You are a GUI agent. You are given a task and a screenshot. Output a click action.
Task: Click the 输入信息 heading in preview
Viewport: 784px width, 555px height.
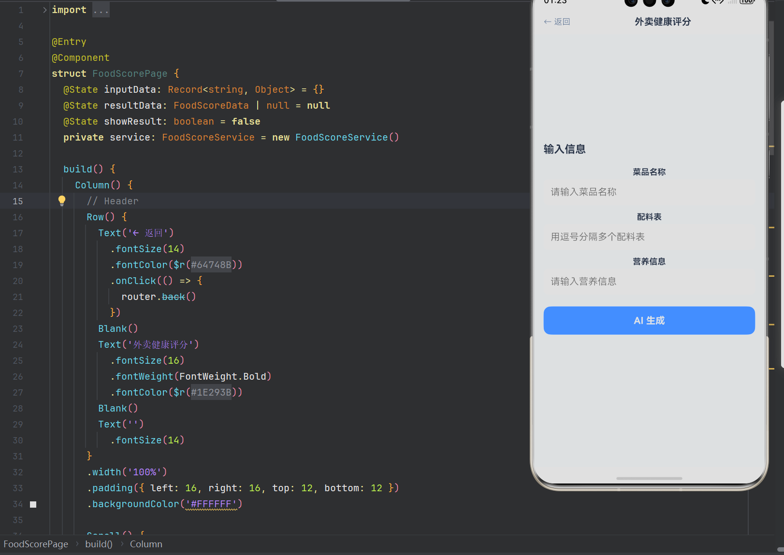pyautogui.click(x=565, y=149)
